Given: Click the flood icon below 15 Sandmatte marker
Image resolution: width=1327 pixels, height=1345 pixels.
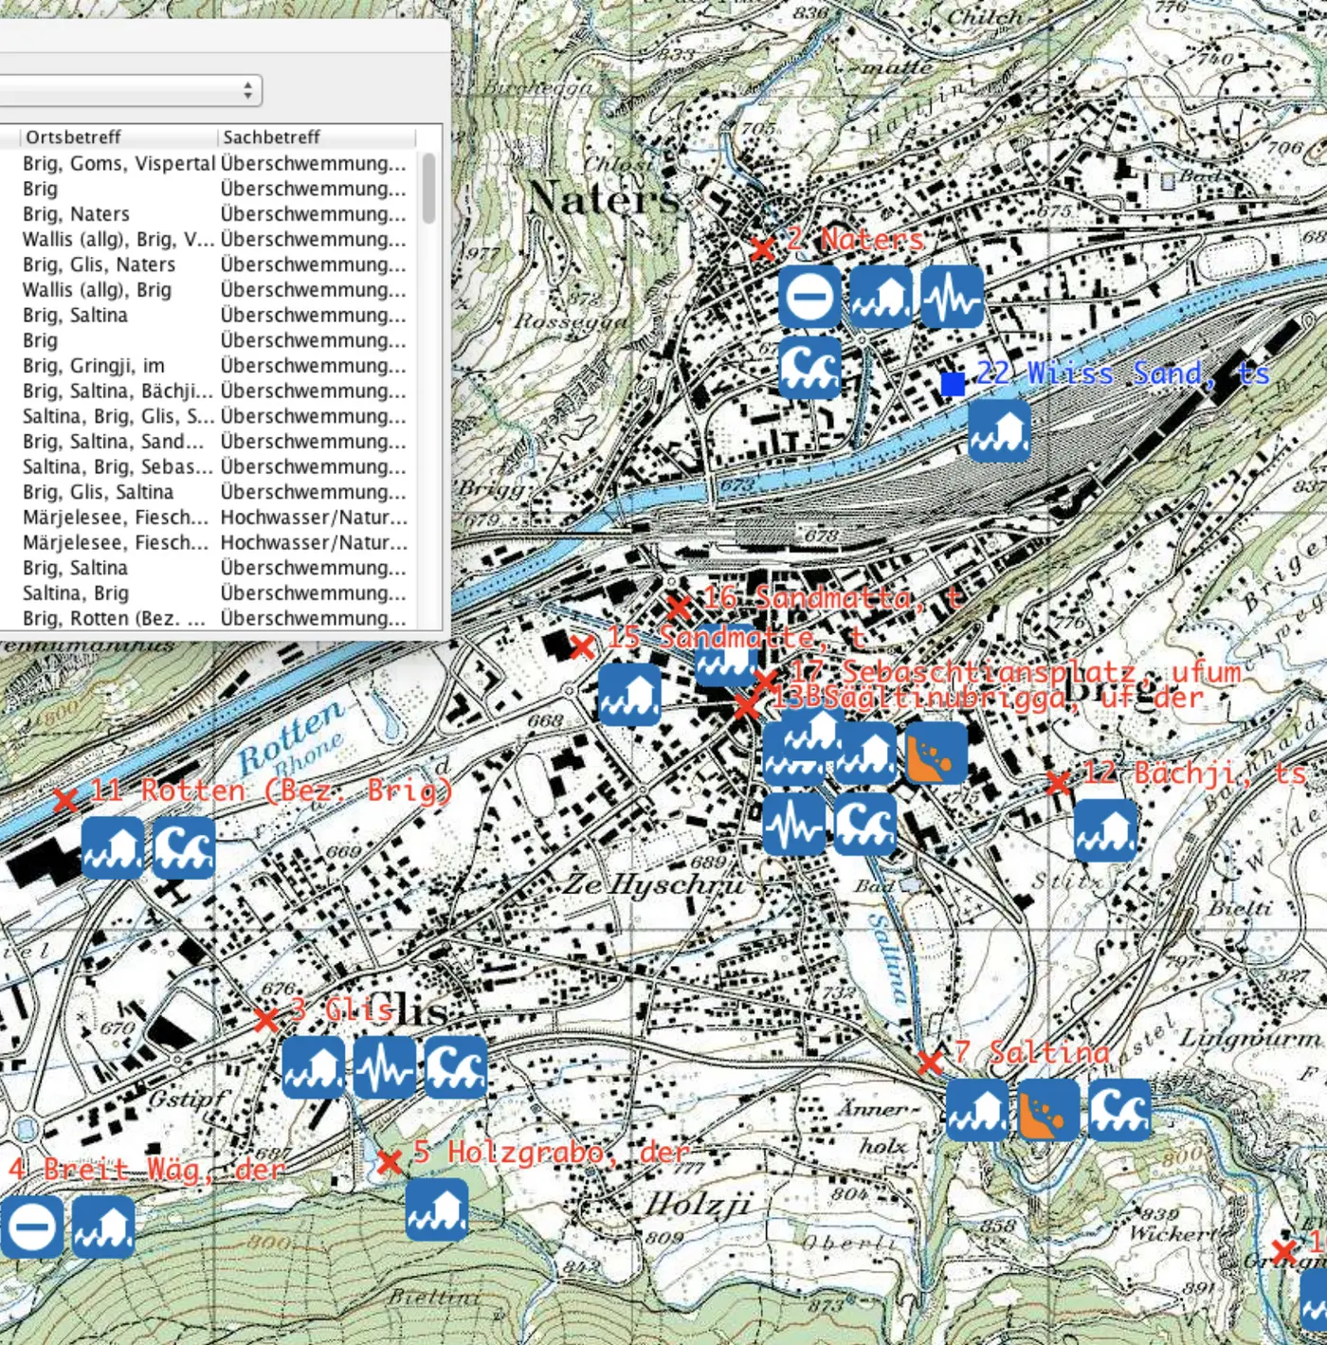Looking at the screenshot, I should (x=629, y=695).
